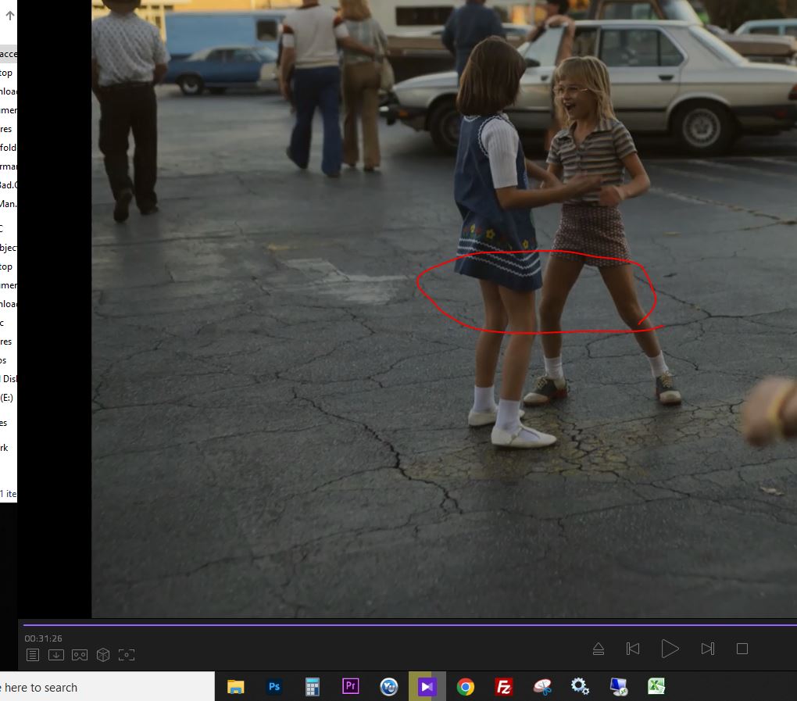Image resolution: width=797 pixels, height=701 pixels.
Task: Open FileZilla from the taskbar
Action: (504, 687)
